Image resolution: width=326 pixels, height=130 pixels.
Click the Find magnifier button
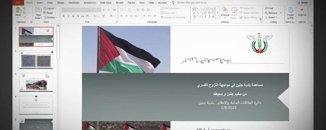click(x=269, y=8)
